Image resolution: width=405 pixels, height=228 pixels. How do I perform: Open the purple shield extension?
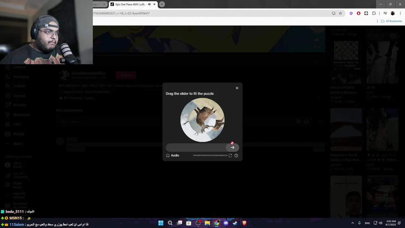click(x=351, y=13)
